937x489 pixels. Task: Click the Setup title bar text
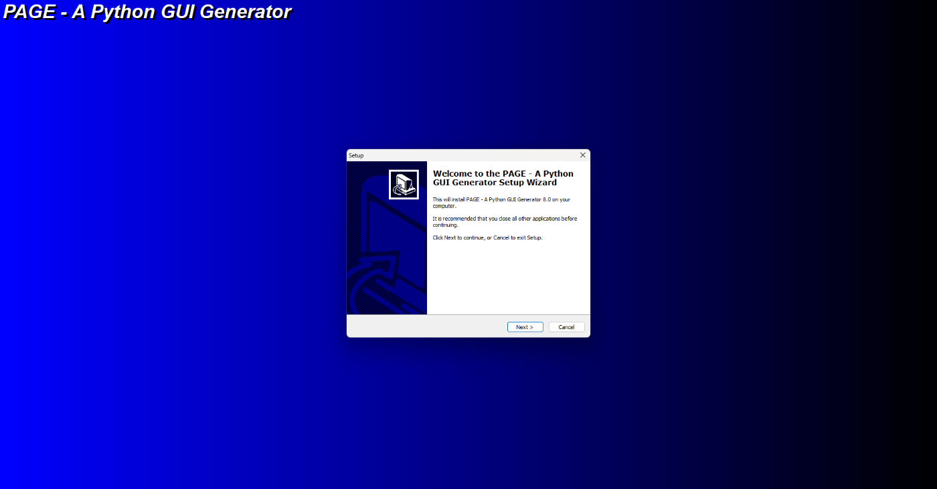click(x=356, y=155)
